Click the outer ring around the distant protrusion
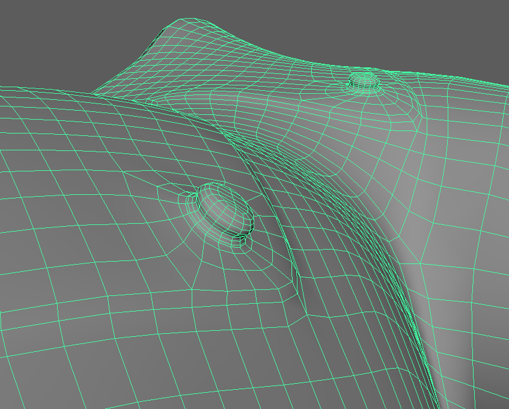Screen dimensions: 509x409 pos(337,90)
